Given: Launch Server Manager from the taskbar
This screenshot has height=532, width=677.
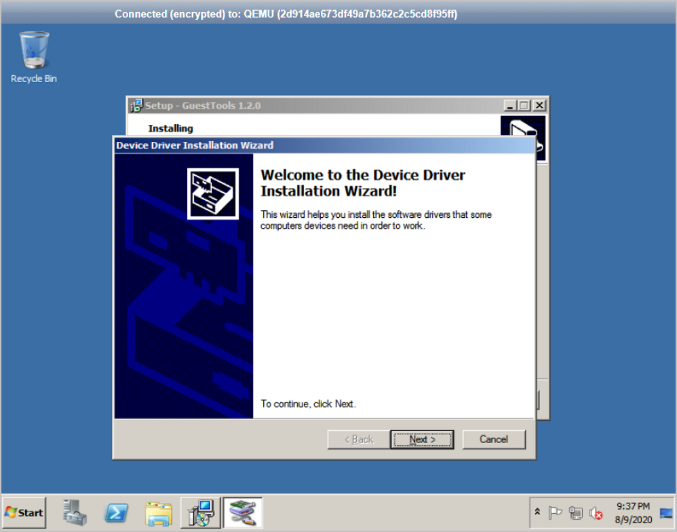Looking at the screenshot, I should tap(75, 512).
